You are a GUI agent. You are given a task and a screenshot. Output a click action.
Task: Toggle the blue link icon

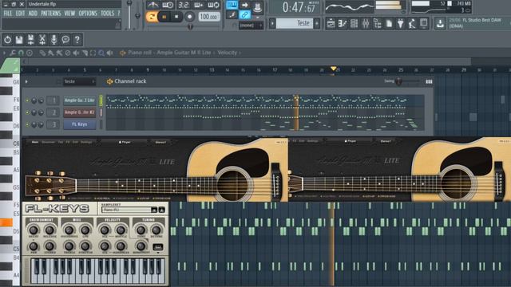tap(245, 14)
